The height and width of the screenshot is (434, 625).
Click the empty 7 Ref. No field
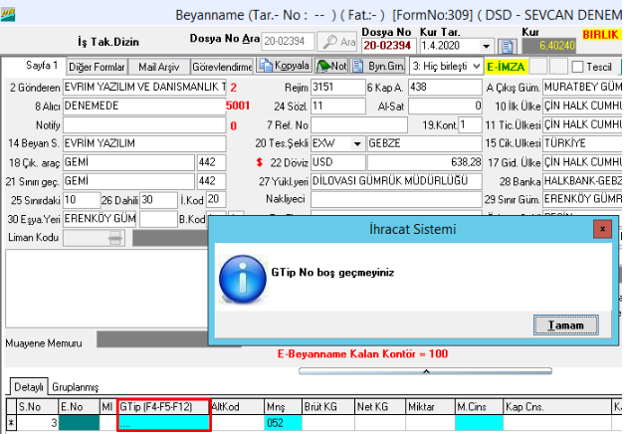pyautogui.click(x=358, y=125)
